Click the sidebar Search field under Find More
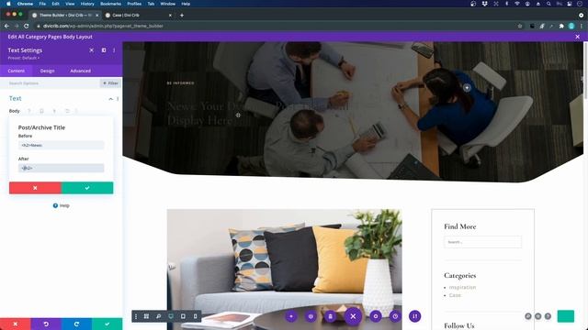Screen dimensions: 588x330 (482, 242)
